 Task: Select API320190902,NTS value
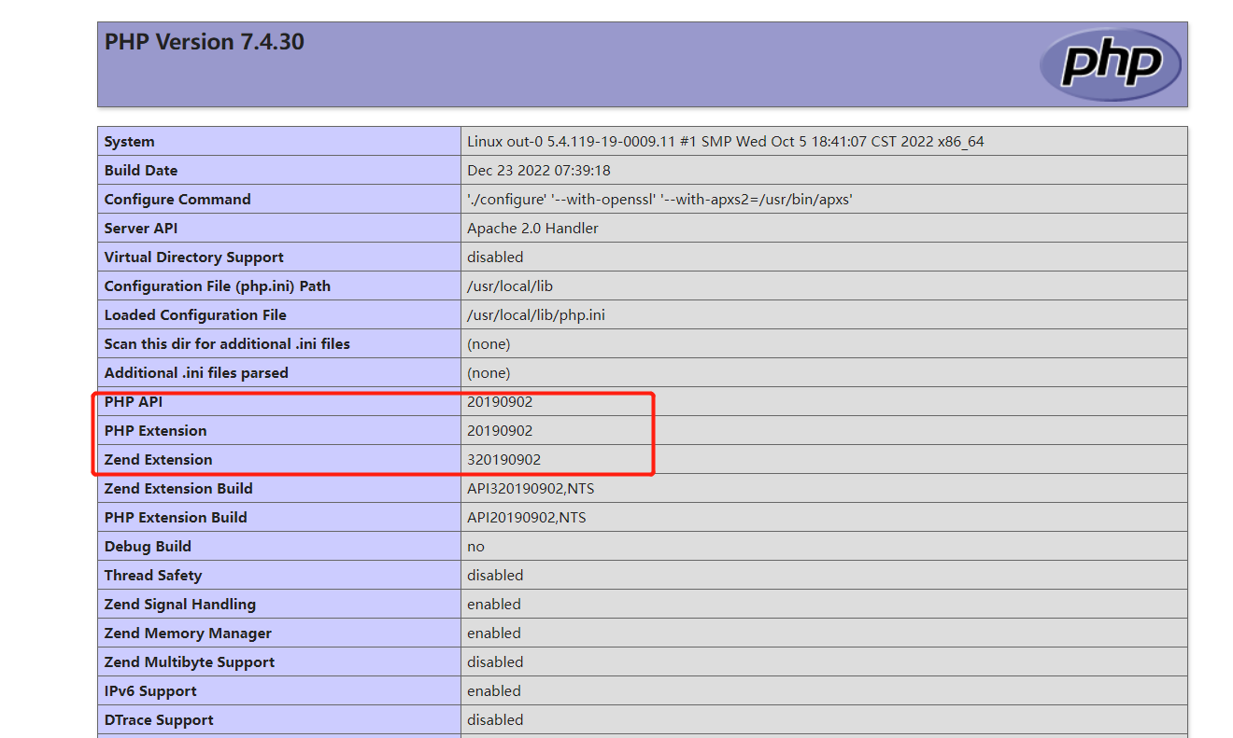click(x=531, y=489)
